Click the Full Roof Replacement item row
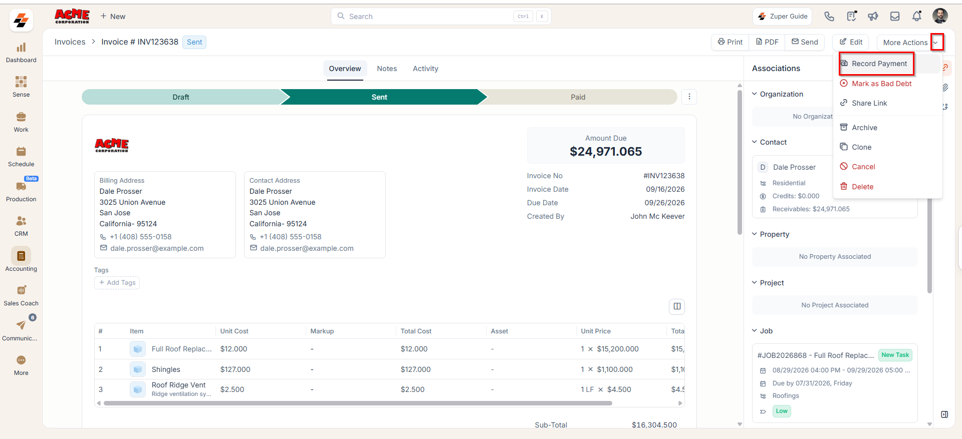The image size is (962, 439). coord(389,349)
